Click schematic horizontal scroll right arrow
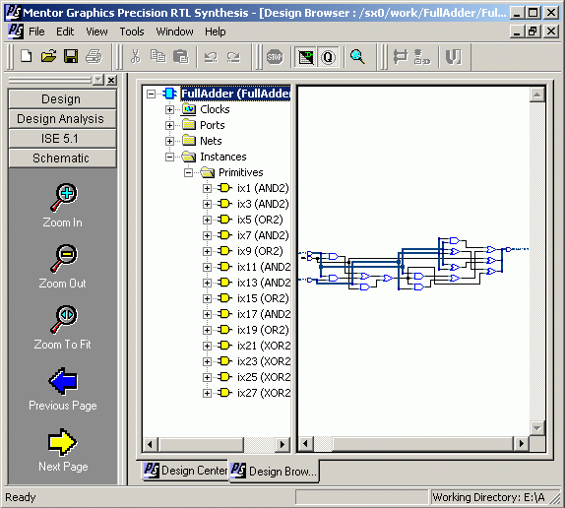Screen dimensions: 565x508 pyautogui.click(x=521, y=443)
